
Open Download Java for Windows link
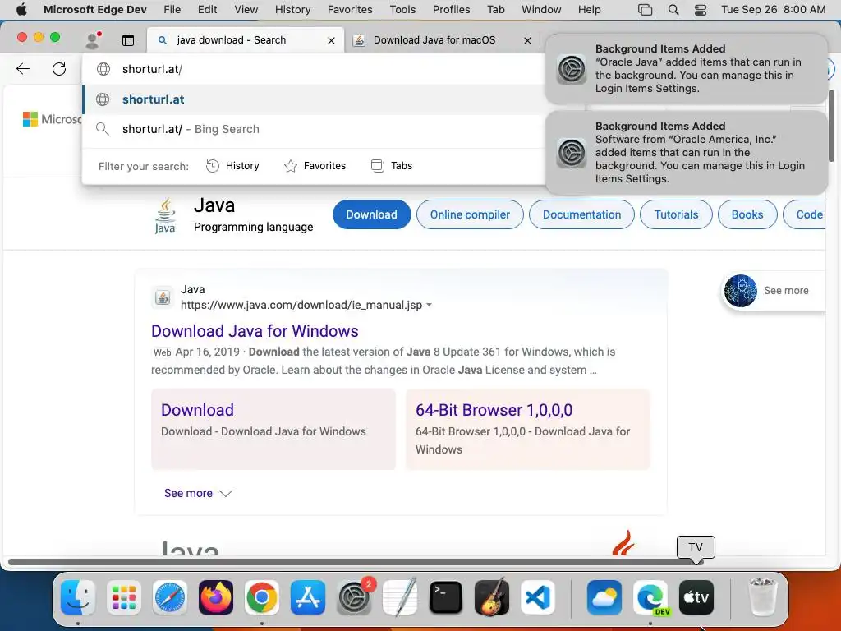coord(255,331)
